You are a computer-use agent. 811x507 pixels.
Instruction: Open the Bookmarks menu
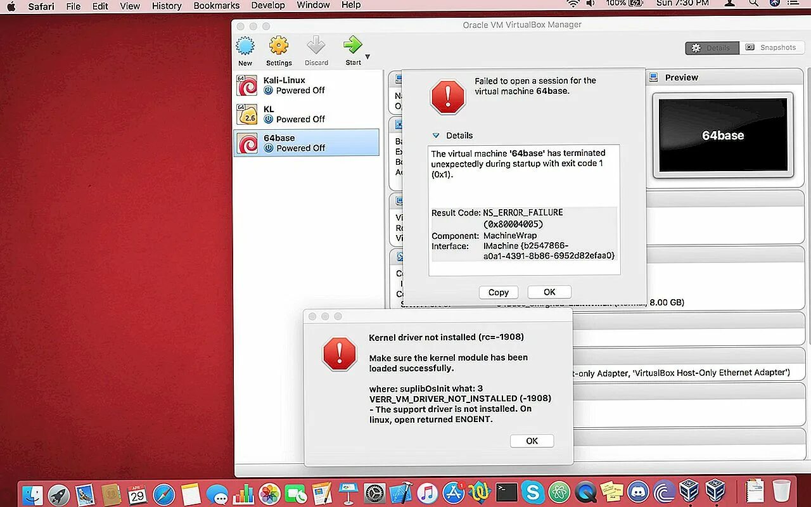tap(217, 6)
